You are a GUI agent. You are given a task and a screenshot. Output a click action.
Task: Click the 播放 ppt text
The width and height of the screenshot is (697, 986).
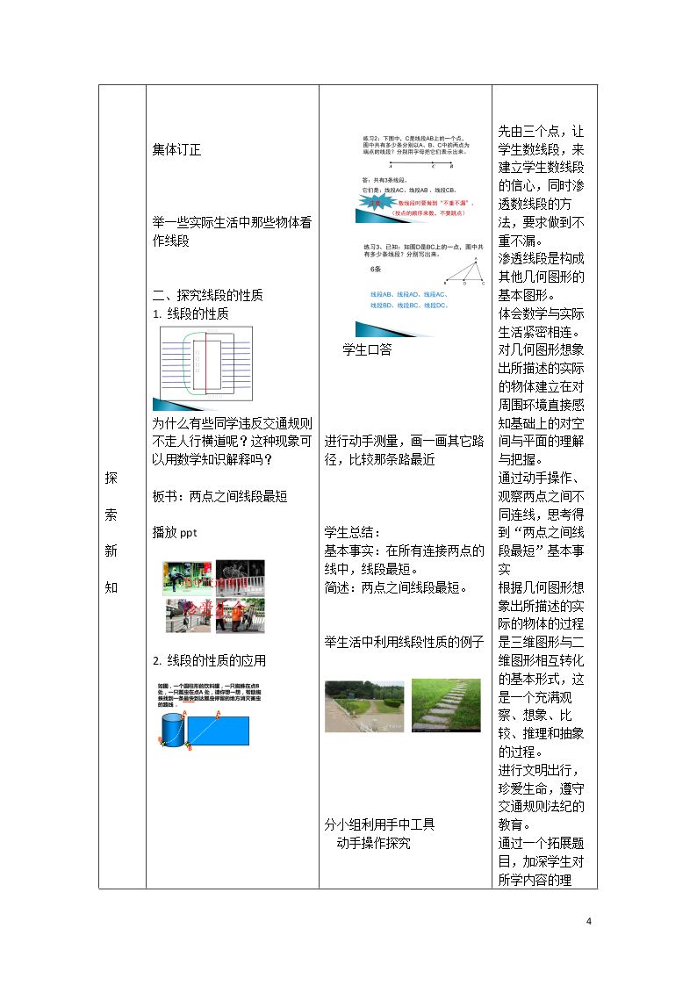click(x=175, y=533)
